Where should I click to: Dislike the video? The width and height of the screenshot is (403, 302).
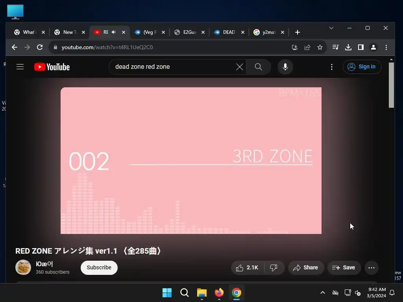coord(274,267)
